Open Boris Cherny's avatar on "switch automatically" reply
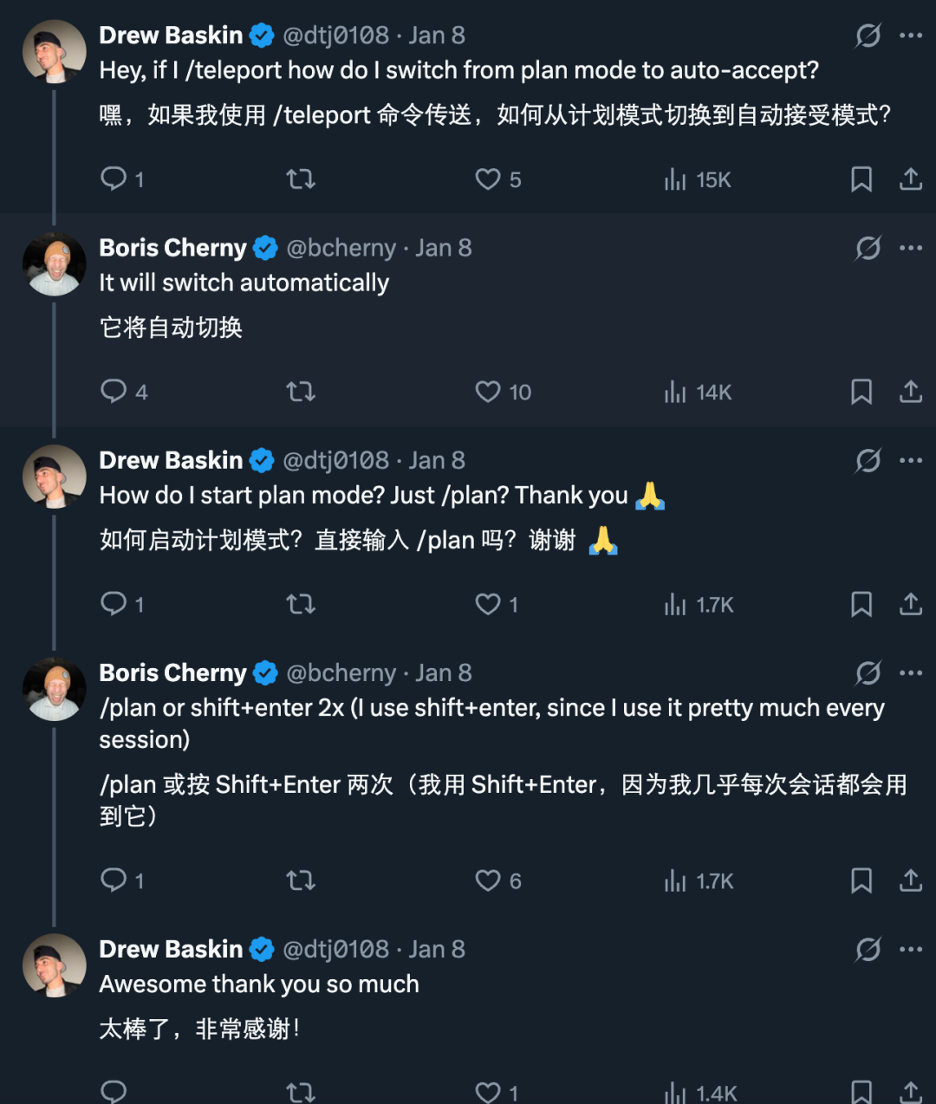Image resolution: width=936 pixels, height=1104 pixels. tap(54, 264)
